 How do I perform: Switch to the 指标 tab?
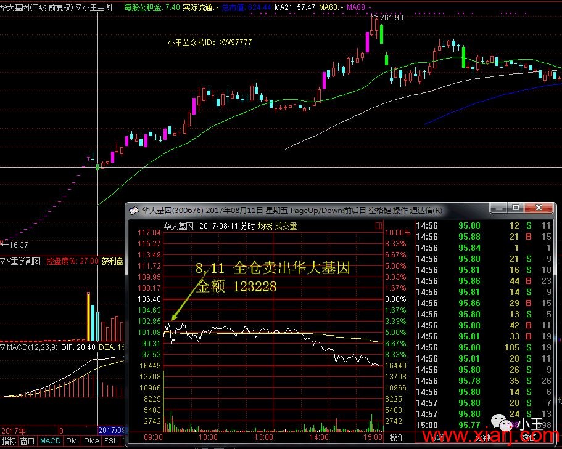[x=9, y=441]
